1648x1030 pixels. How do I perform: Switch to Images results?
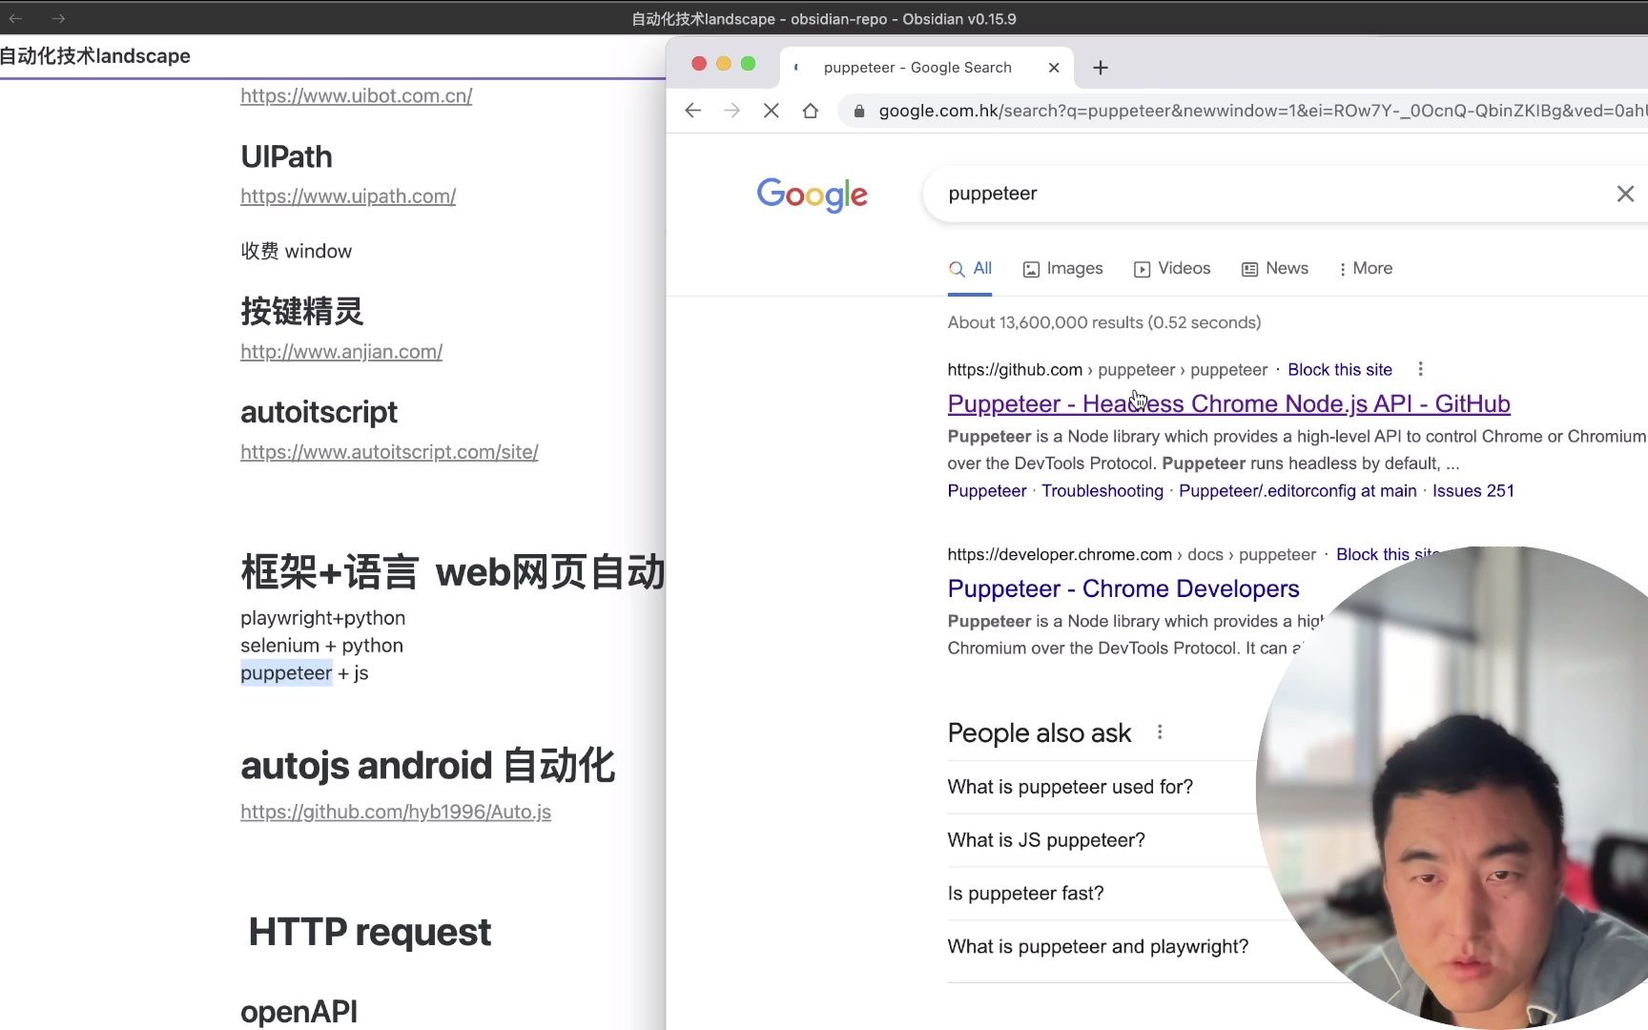[1062, 269]
